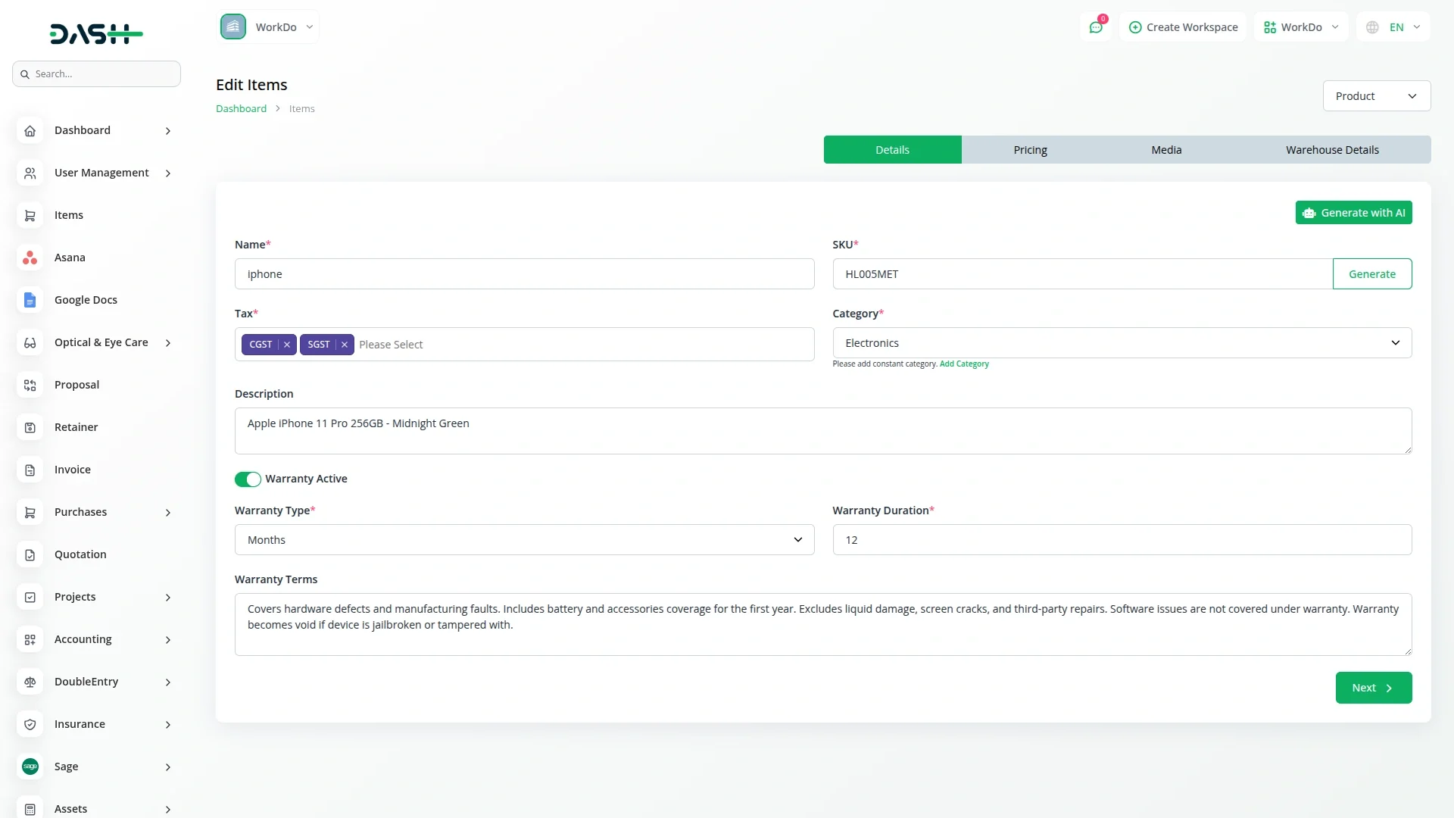Toggle the Warranty Active switch

coord(248,479)
